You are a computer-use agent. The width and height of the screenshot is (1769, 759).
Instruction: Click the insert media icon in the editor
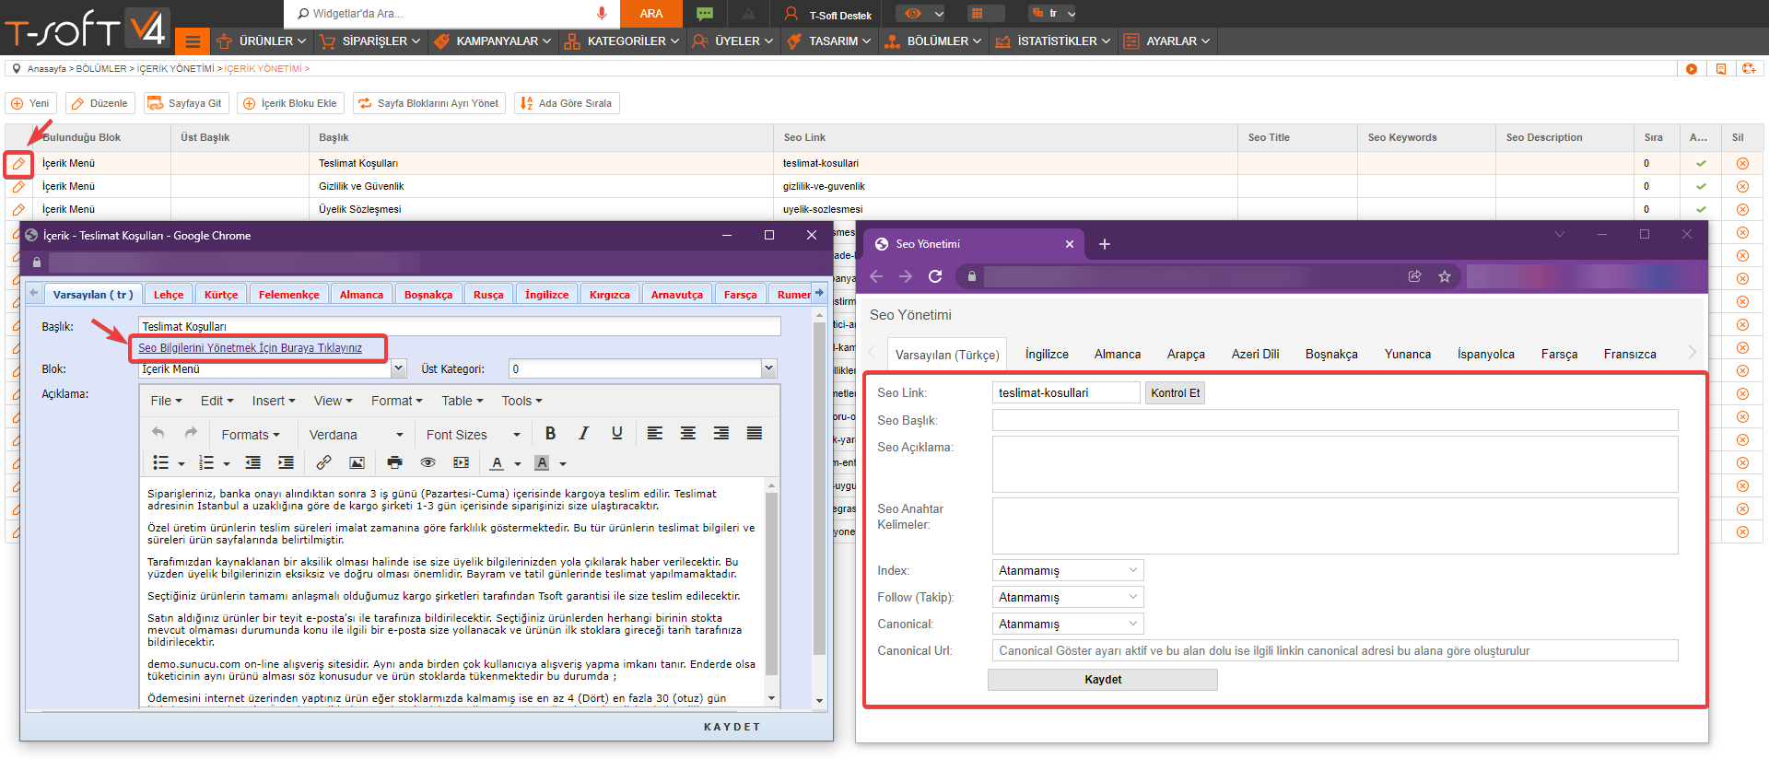point(461,462)
